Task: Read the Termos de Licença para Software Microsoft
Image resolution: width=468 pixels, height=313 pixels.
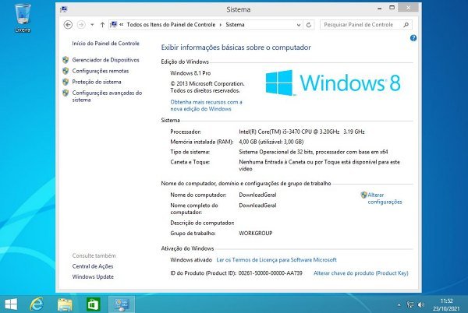Action: click(x=276, y=260)
